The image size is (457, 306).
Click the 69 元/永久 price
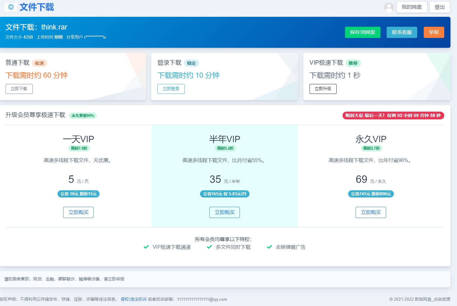[371, 179]
